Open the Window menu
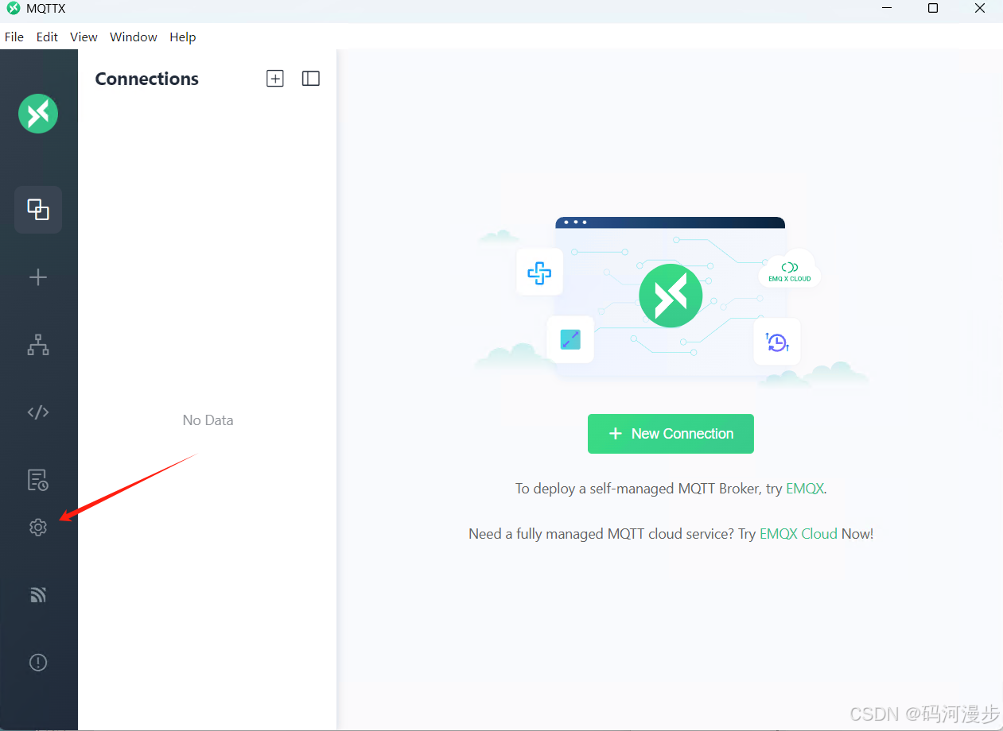This screenshot has height=731, width=1003. tap(134, 37)
